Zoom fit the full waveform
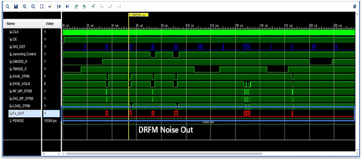 (42, 7)
